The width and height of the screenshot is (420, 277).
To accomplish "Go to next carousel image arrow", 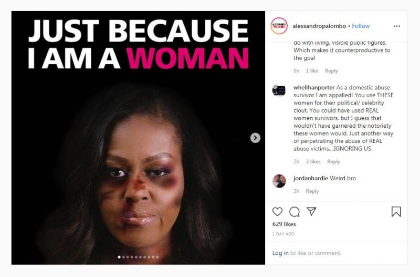I will pyautogui.click(x=255, y=138).
